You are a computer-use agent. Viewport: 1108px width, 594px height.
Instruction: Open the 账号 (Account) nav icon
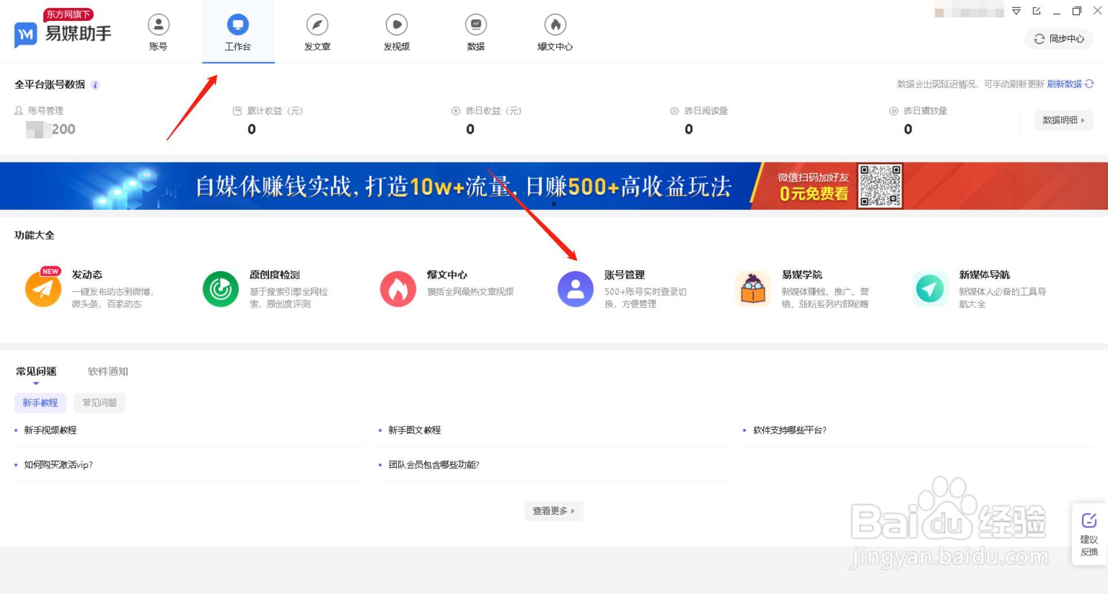tap(158, 25)
